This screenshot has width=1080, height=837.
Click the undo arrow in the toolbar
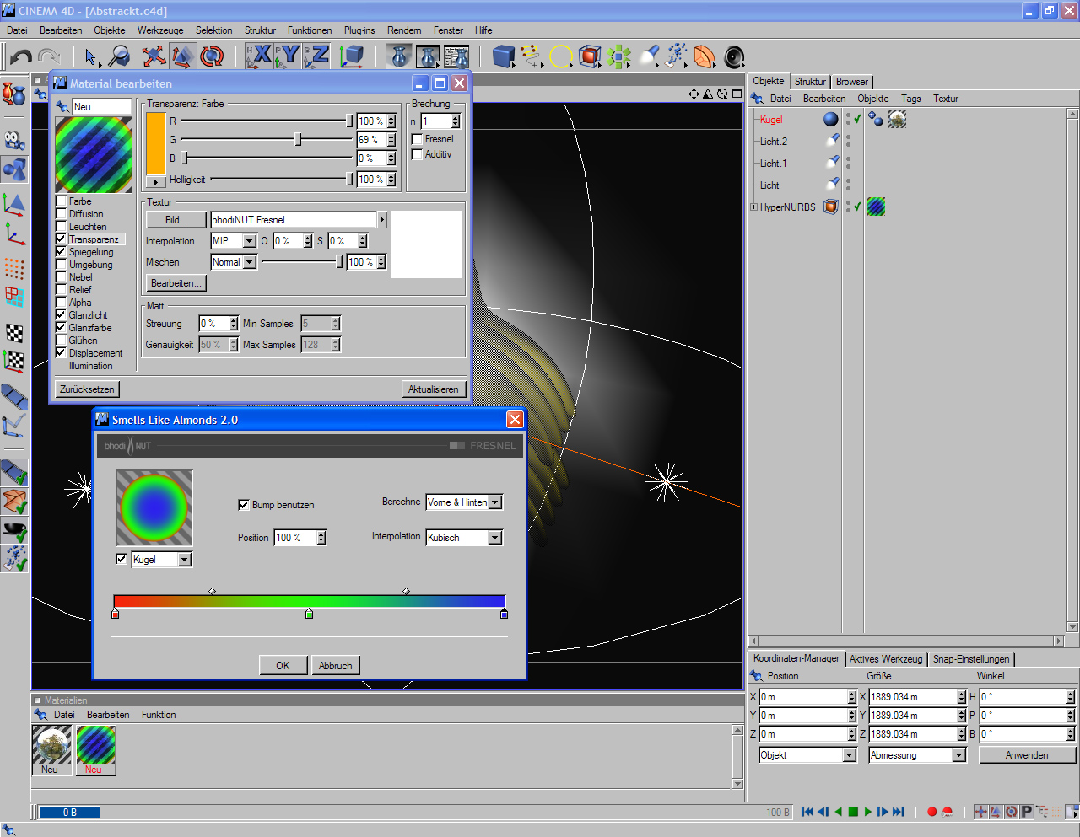click(20, 56)
